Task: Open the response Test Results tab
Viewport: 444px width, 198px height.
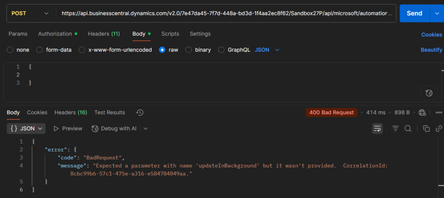Action: pos(110,113)
